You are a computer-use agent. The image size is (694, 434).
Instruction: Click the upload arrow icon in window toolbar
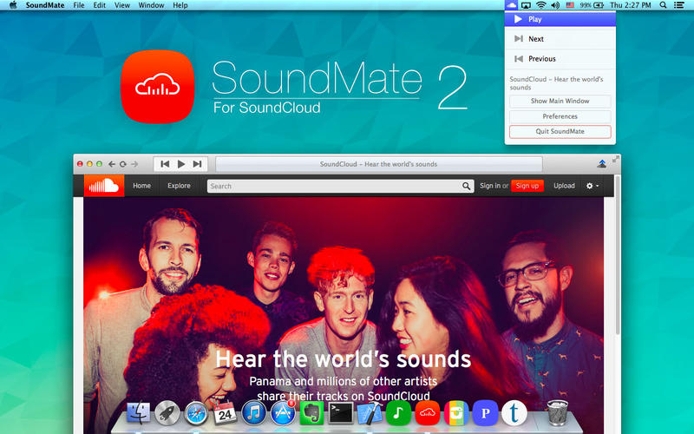(601, 164)
